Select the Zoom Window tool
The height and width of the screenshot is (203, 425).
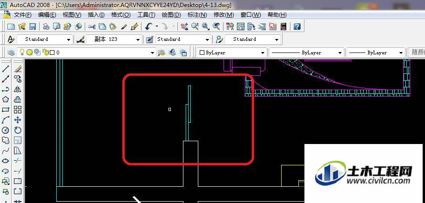pos(206,26)
